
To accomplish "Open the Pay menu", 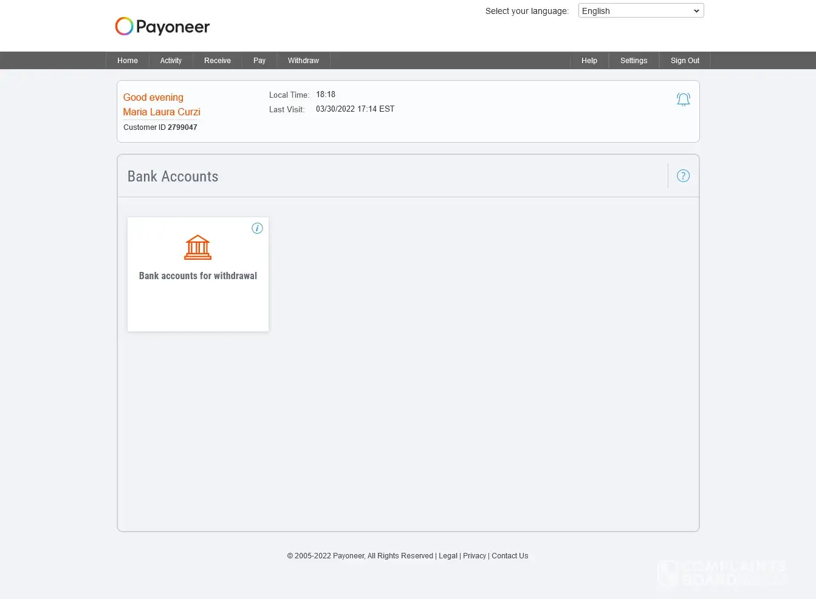I will click(x=259, y=61).
